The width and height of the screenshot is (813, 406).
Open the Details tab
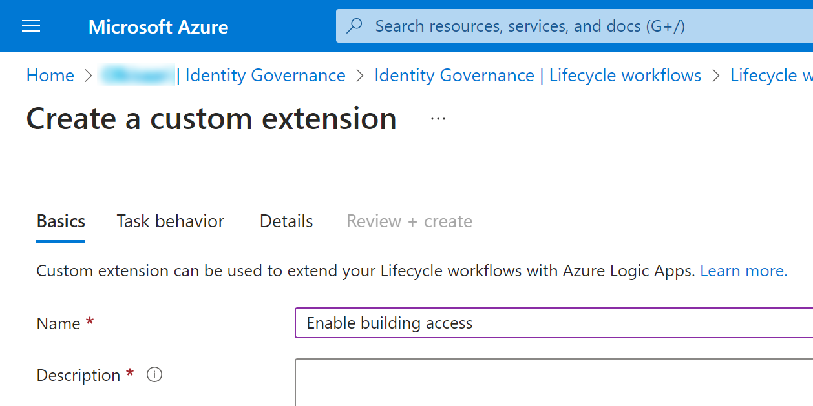[x=286, y=221]
